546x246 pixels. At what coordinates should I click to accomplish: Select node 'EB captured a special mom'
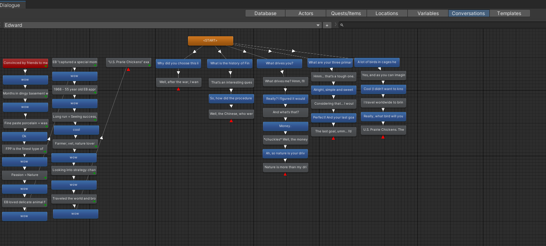pyautogui.click(x=75, y=62)
